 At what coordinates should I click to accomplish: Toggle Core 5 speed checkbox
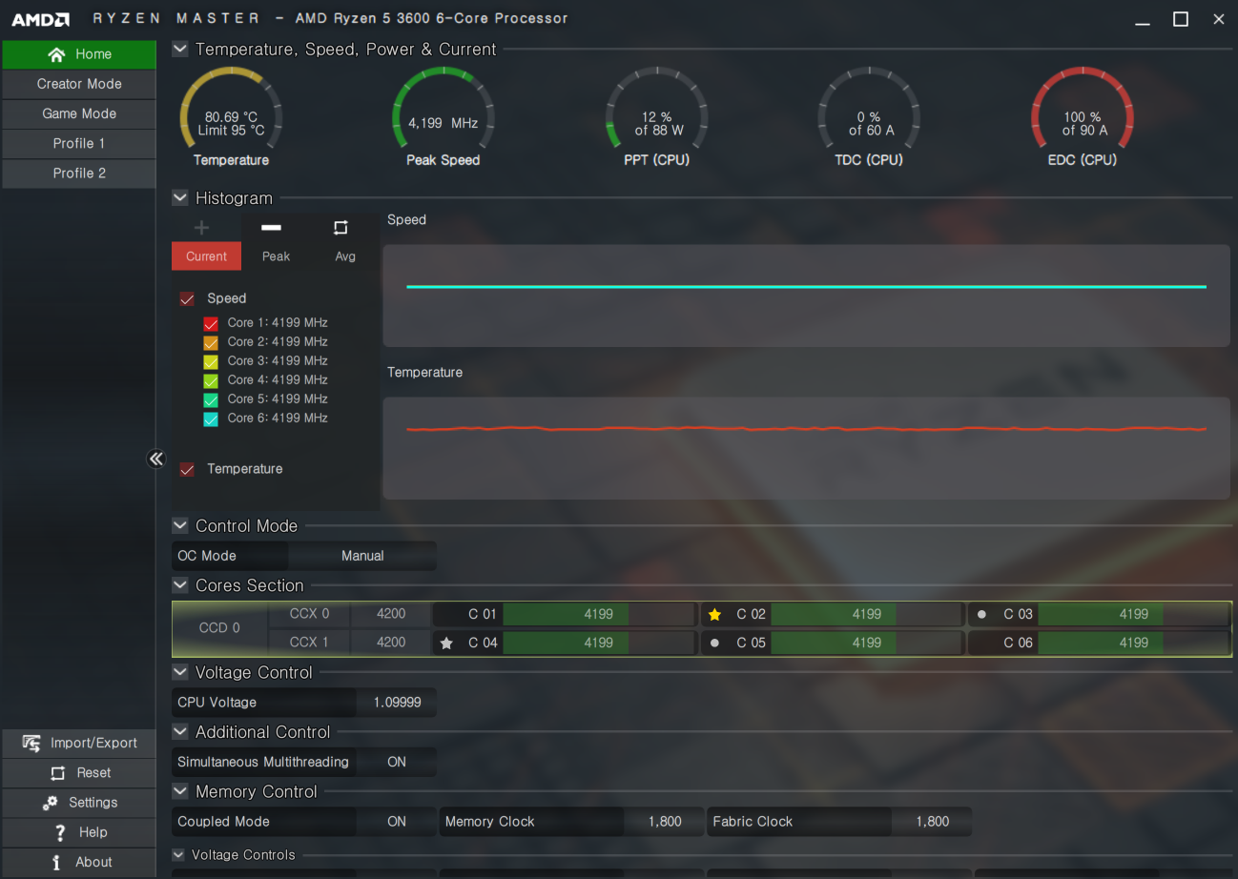coord(211,399)
